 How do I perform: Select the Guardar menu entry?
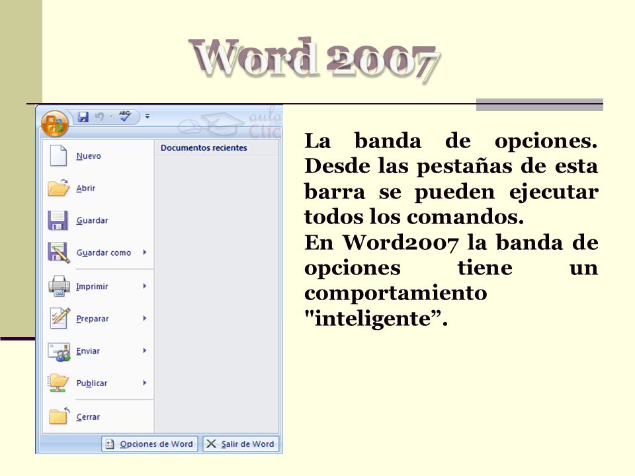click(98, 221)
